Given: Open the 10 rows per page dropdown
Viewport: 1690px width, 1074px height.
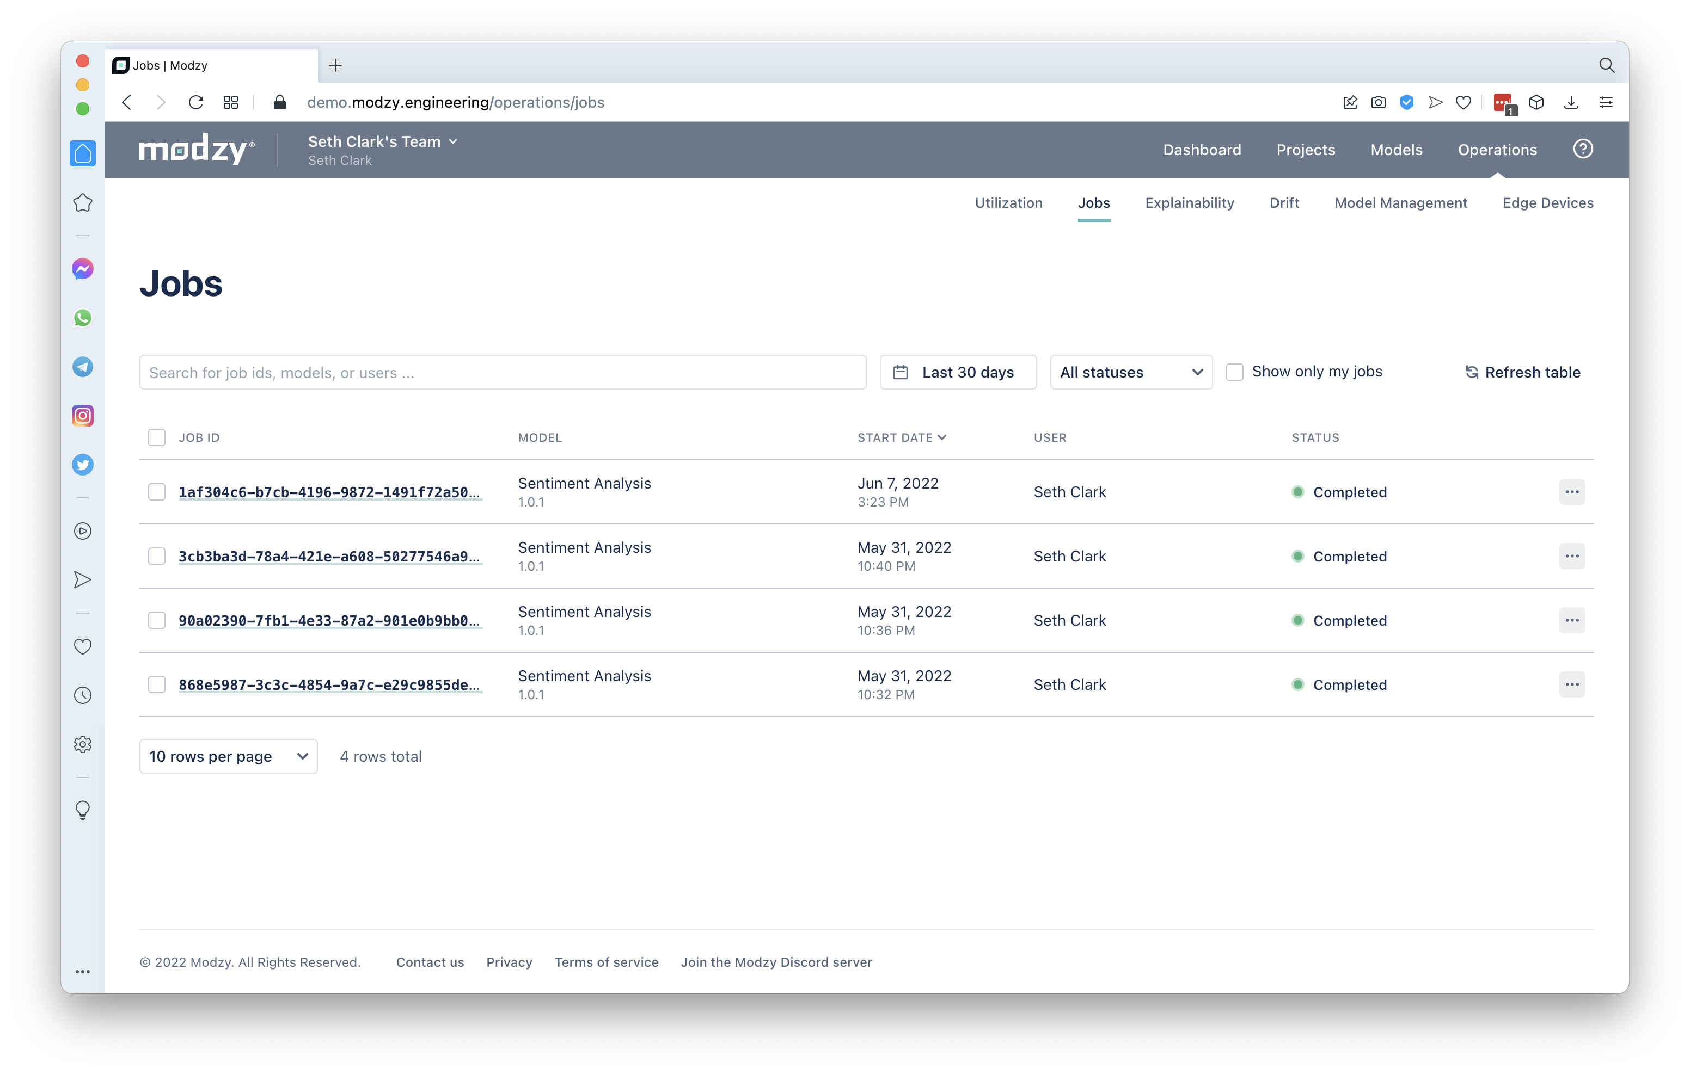Looking at the screenshot, I should pyautogui.click(x=228, y=756).
